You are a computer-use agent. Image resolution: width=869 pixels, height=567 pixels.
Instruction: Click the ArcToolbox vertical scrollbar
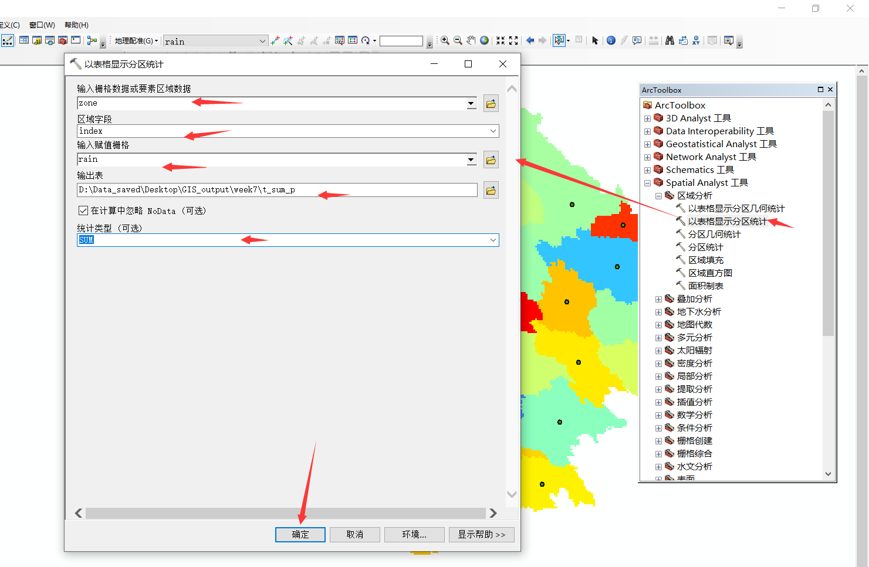(828, 223)
